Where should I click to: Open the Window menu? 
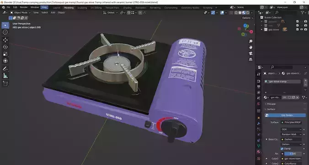coord(35,7)
